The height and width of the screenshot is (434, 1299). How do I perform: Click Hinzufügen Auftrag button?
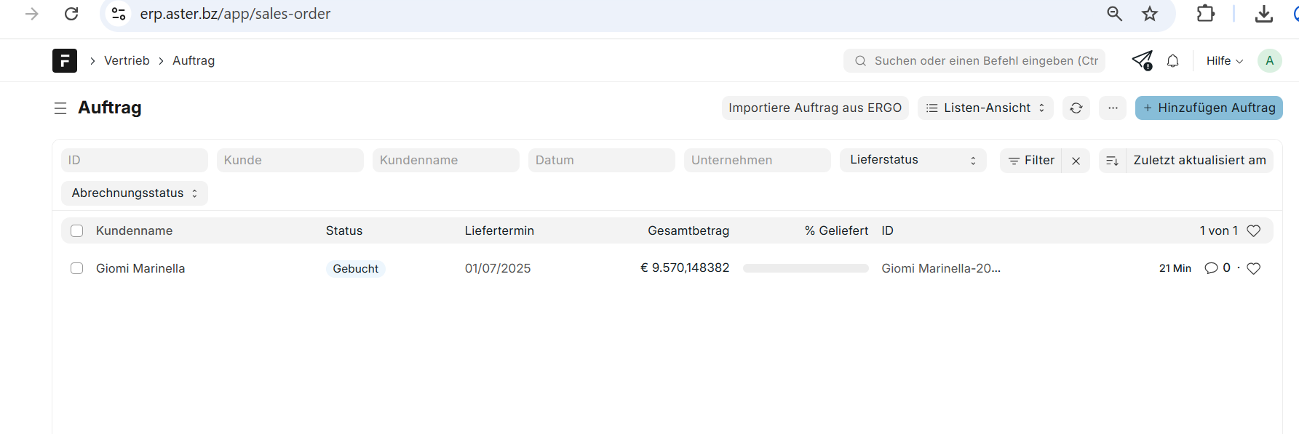pos(1209,108)
